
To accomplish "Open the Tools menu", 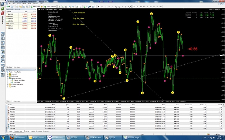I will point(30,4).
